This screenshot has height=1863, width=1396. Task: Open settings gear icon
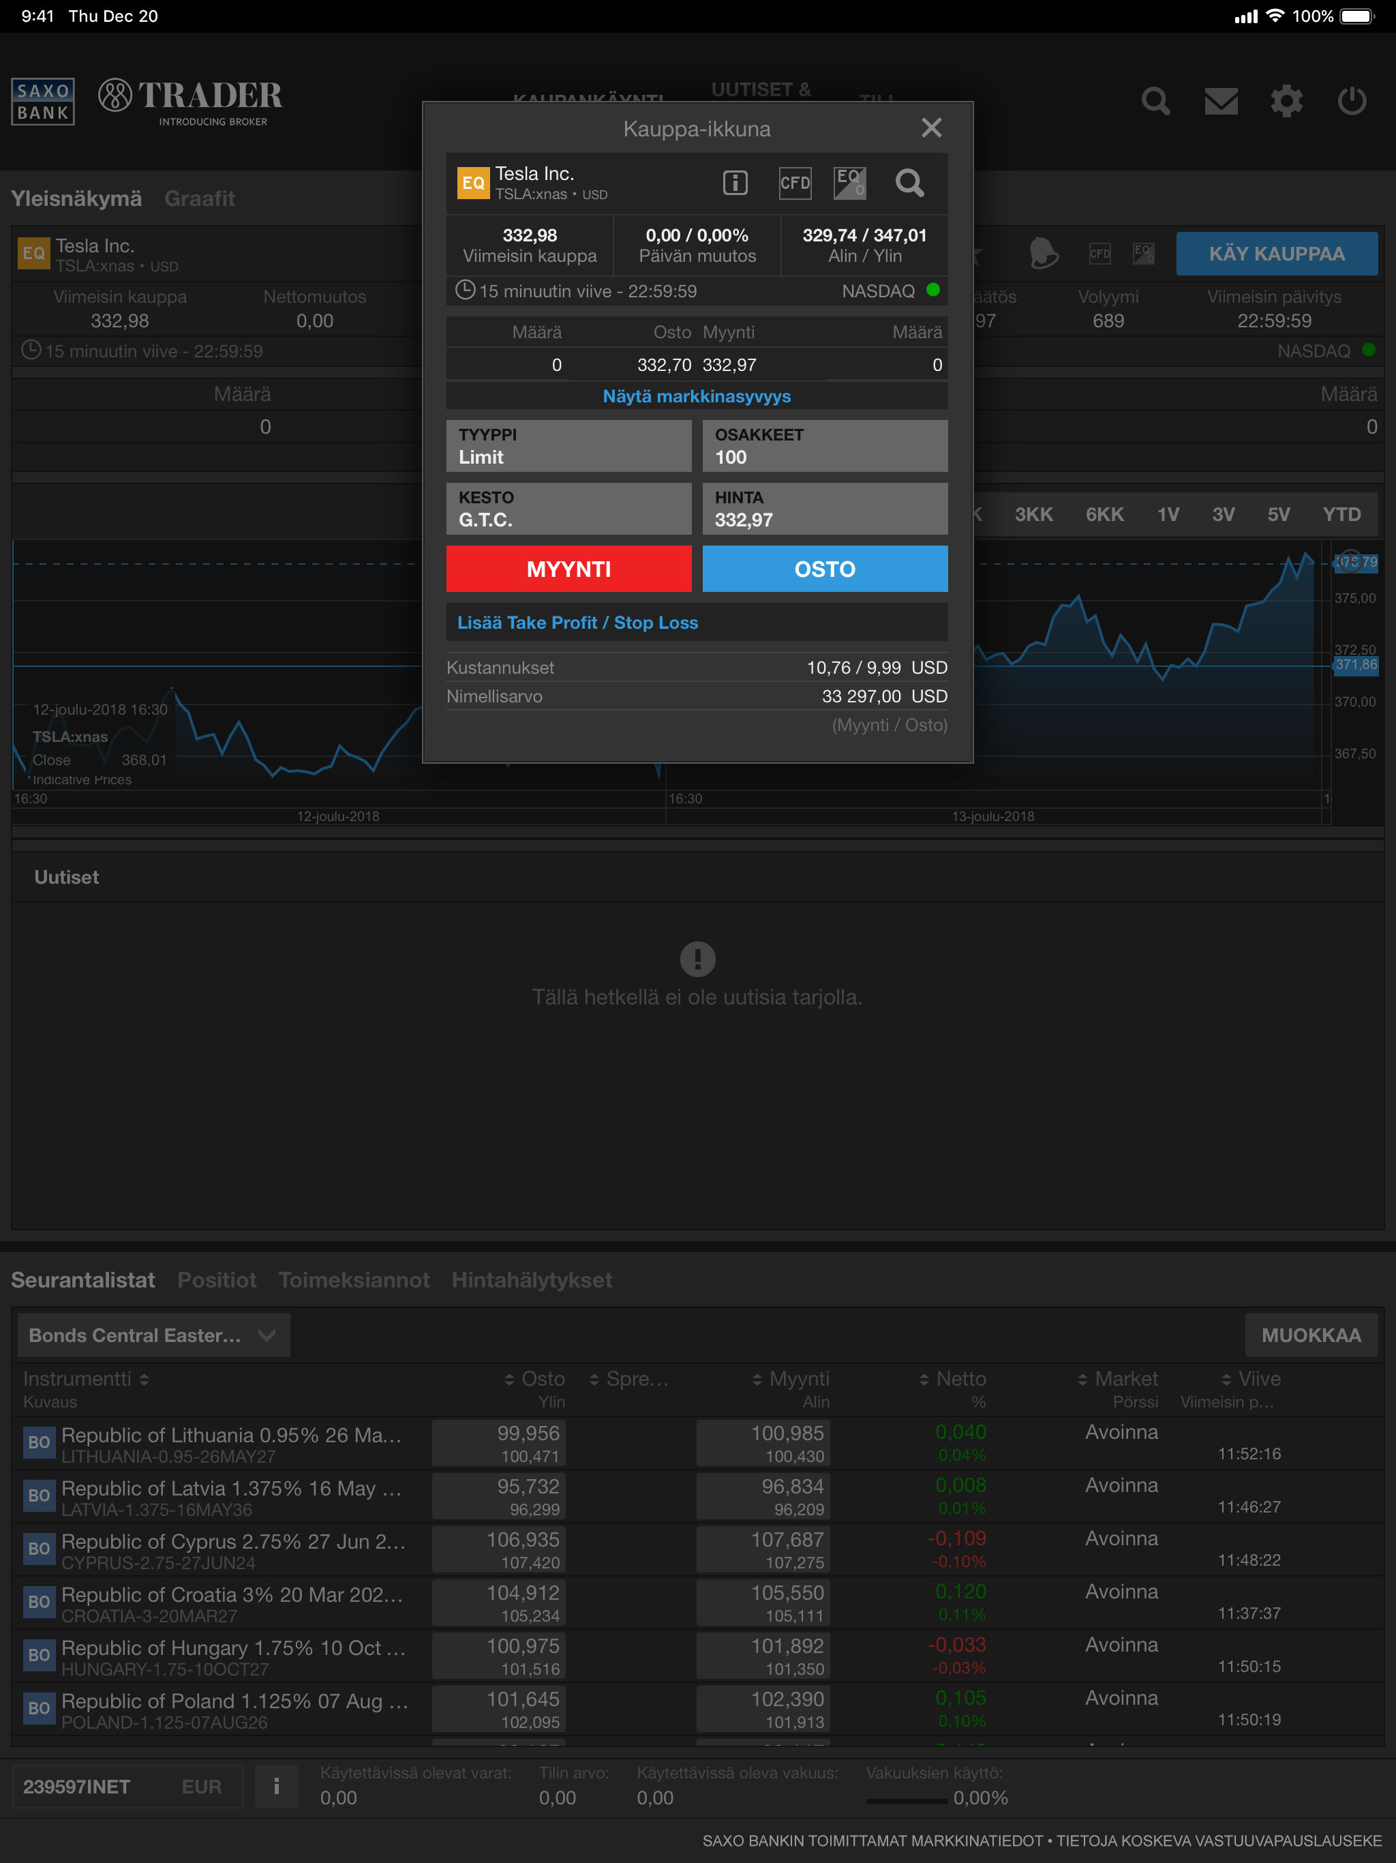1286,101
